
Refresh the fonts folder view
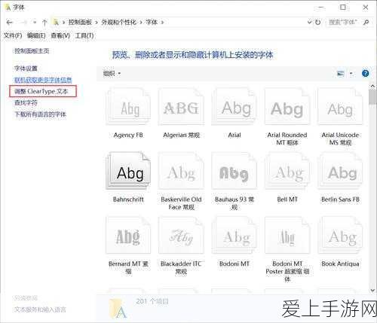coord(318,23)
